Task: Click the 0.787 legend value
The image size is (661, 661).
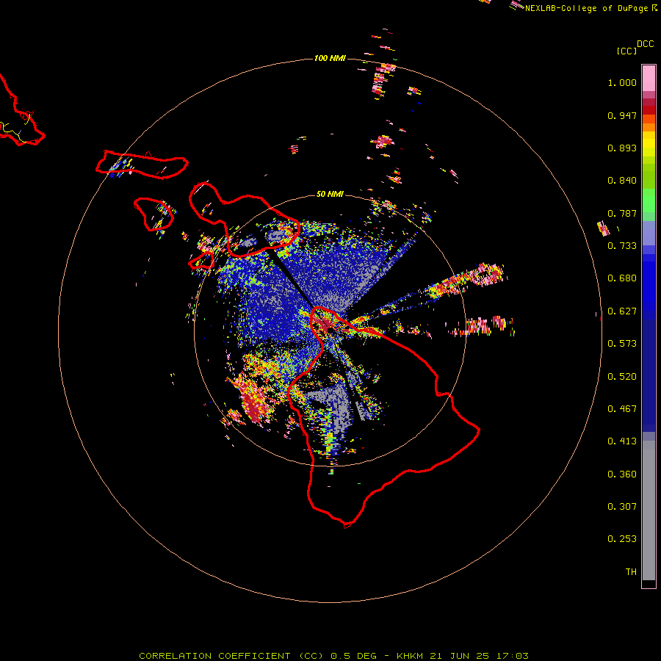Action: coord(622,213)
